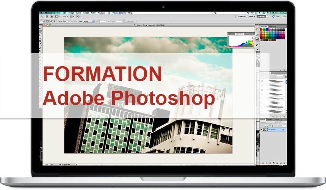Viewport: 326px width, 190px height.
Task: Toggle lock image pixels brush icon
Action: coord(268,126)
